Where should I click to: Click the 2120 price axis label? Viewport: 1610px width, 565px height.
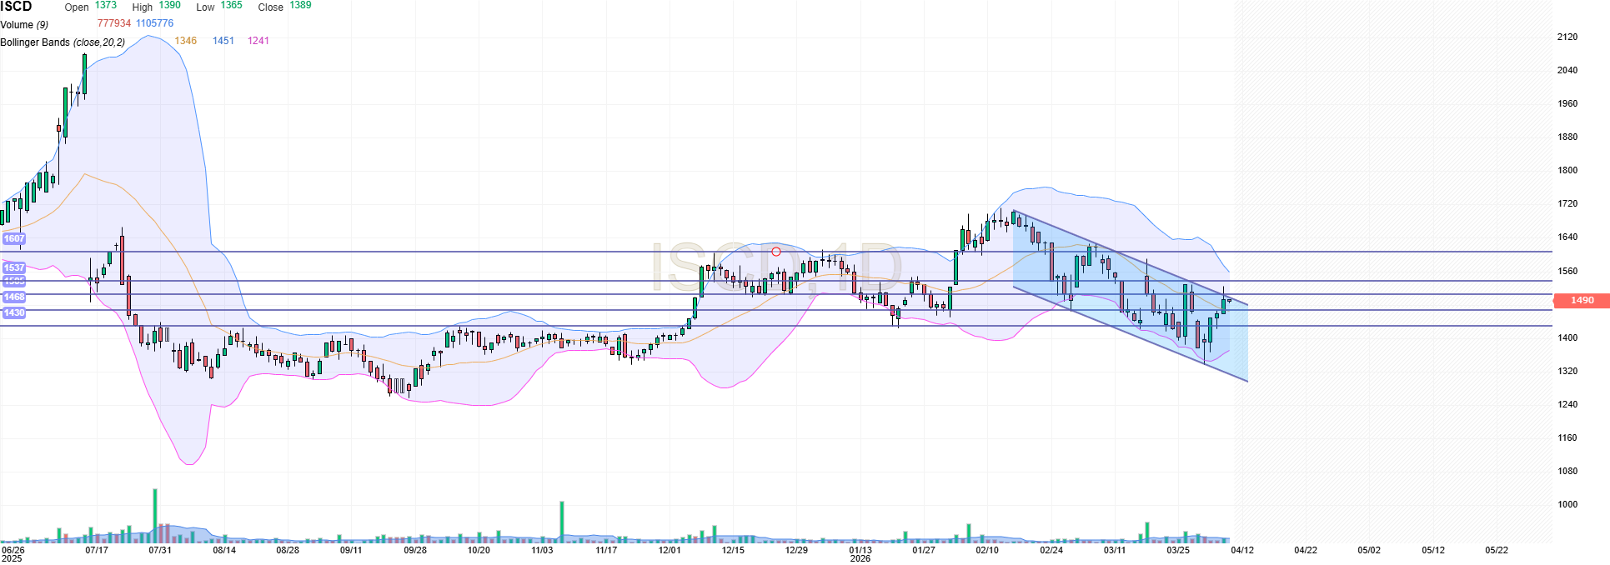(x=1567, y=37)
